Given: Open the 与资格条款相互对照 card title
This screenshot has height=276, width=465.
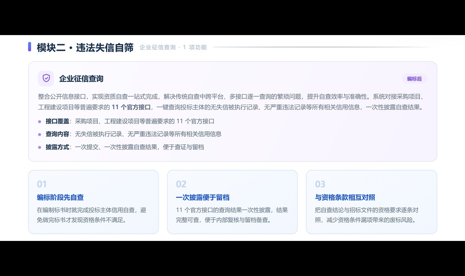Looking at the screenshot, I should pos(345,197).
